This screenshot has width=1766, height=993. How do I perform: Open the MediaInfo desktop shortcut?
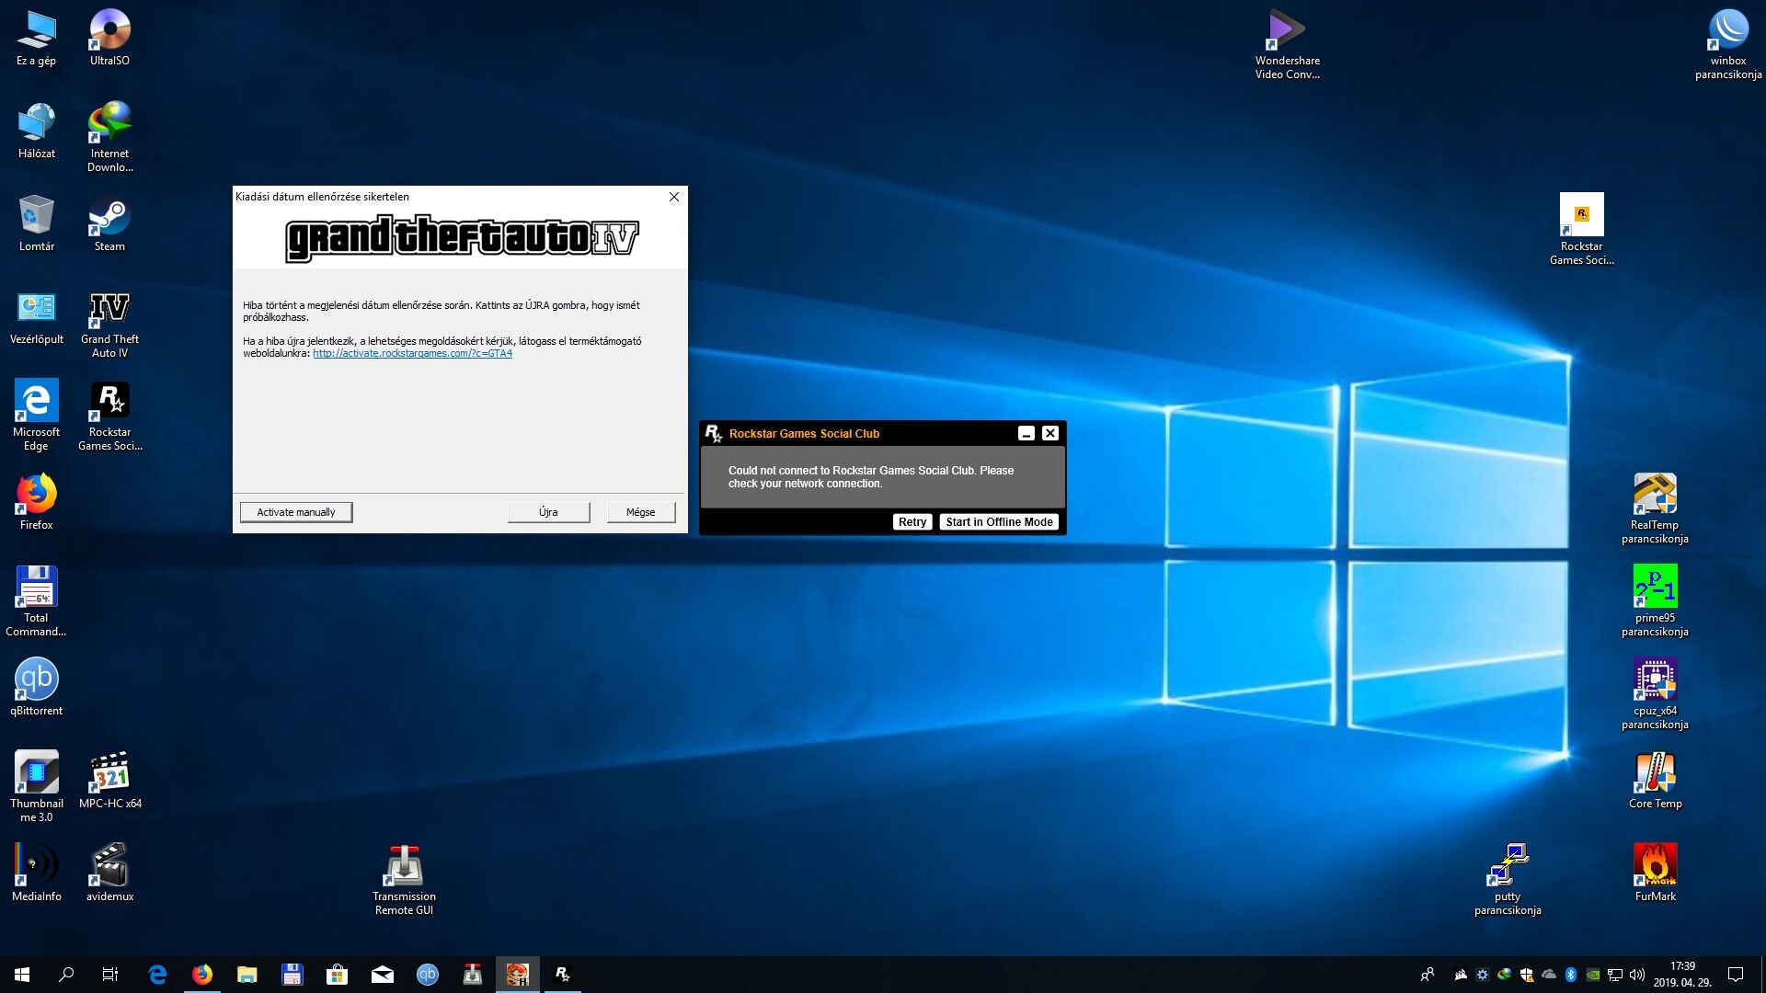(x=36, y=873)
